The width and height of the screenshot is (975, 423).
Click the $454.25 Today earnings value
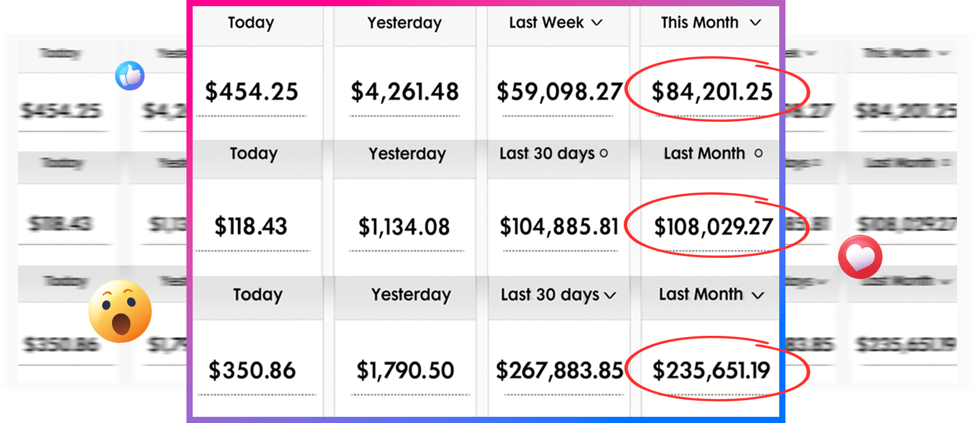(x=251, y=92)
